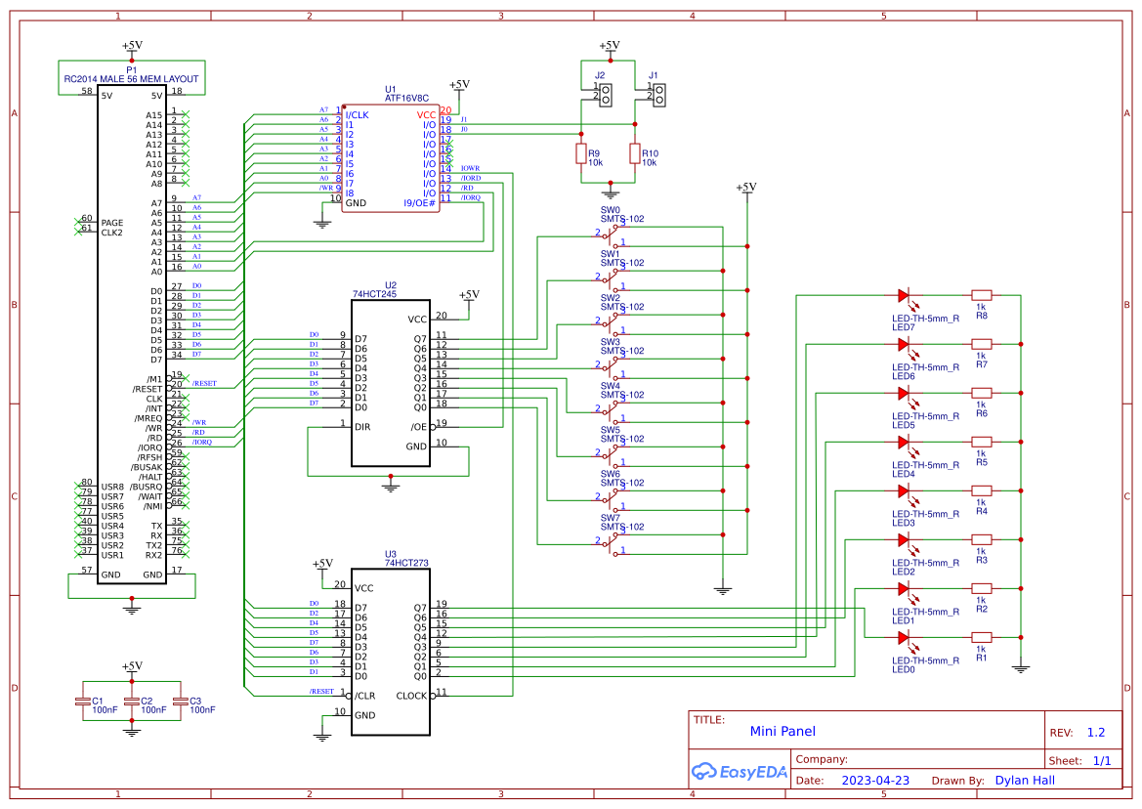Toggle switch SW4 SMTS-102
Screen dimensions: 1142x809
point(612,411)
